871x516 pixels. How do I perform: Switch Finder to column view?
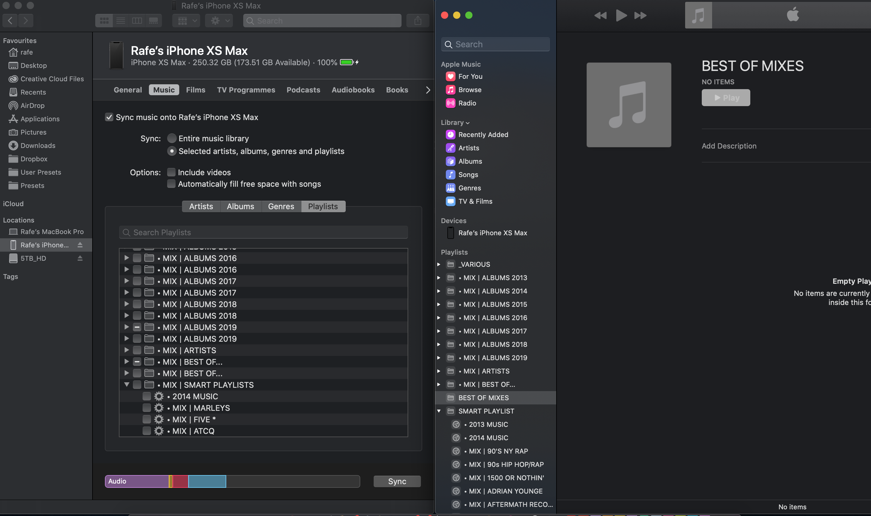(137, 21)
